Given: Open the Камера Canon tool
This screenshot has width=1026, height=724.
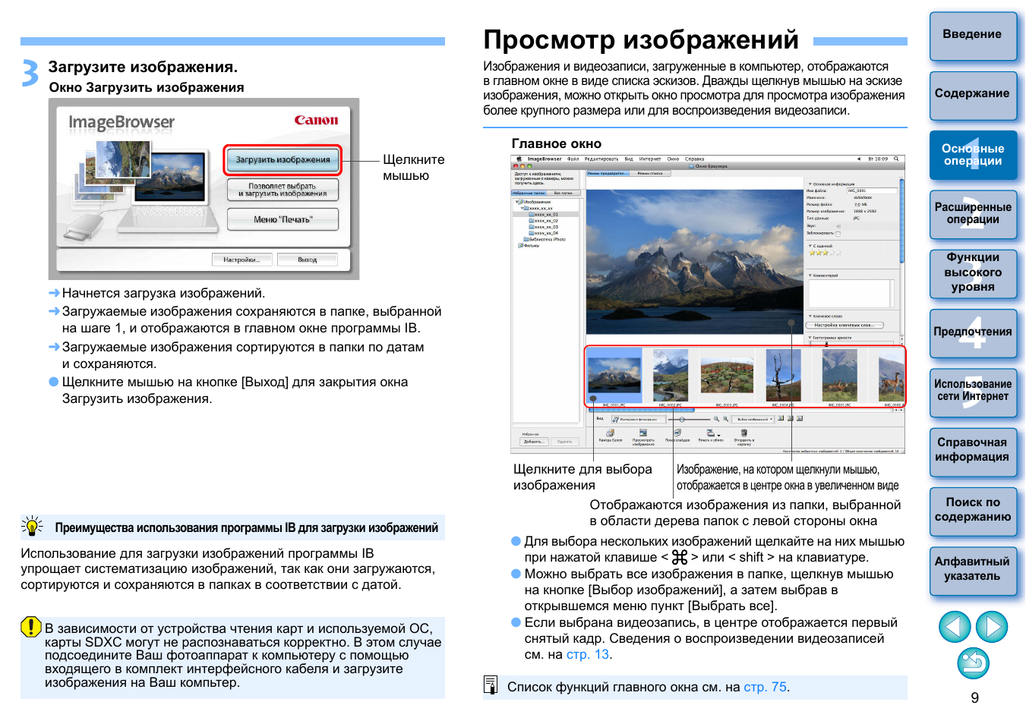Looking at the screenshot, I should coord(611,436).
